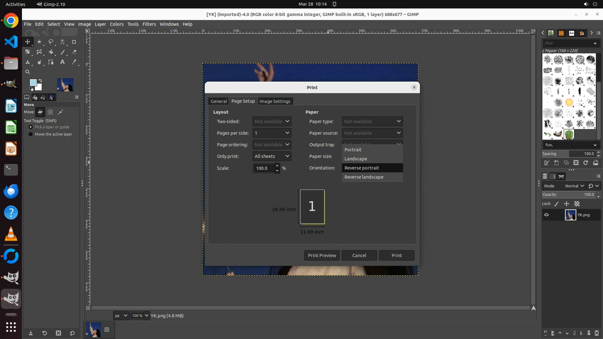Click the Print Preview button
This screenshot has height=339, width=603.
tap(322, 256)
